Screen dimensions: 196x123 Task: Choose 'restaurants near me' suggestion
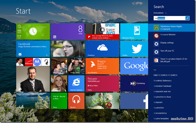162,92
